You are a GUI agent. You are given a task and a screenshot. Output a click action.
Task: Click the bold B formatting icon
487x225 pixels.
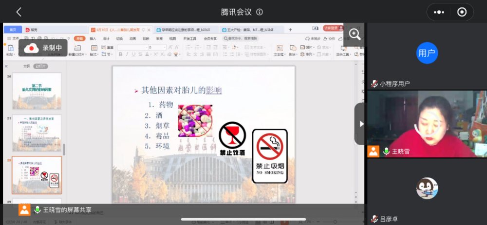click(x=120, y=55)
